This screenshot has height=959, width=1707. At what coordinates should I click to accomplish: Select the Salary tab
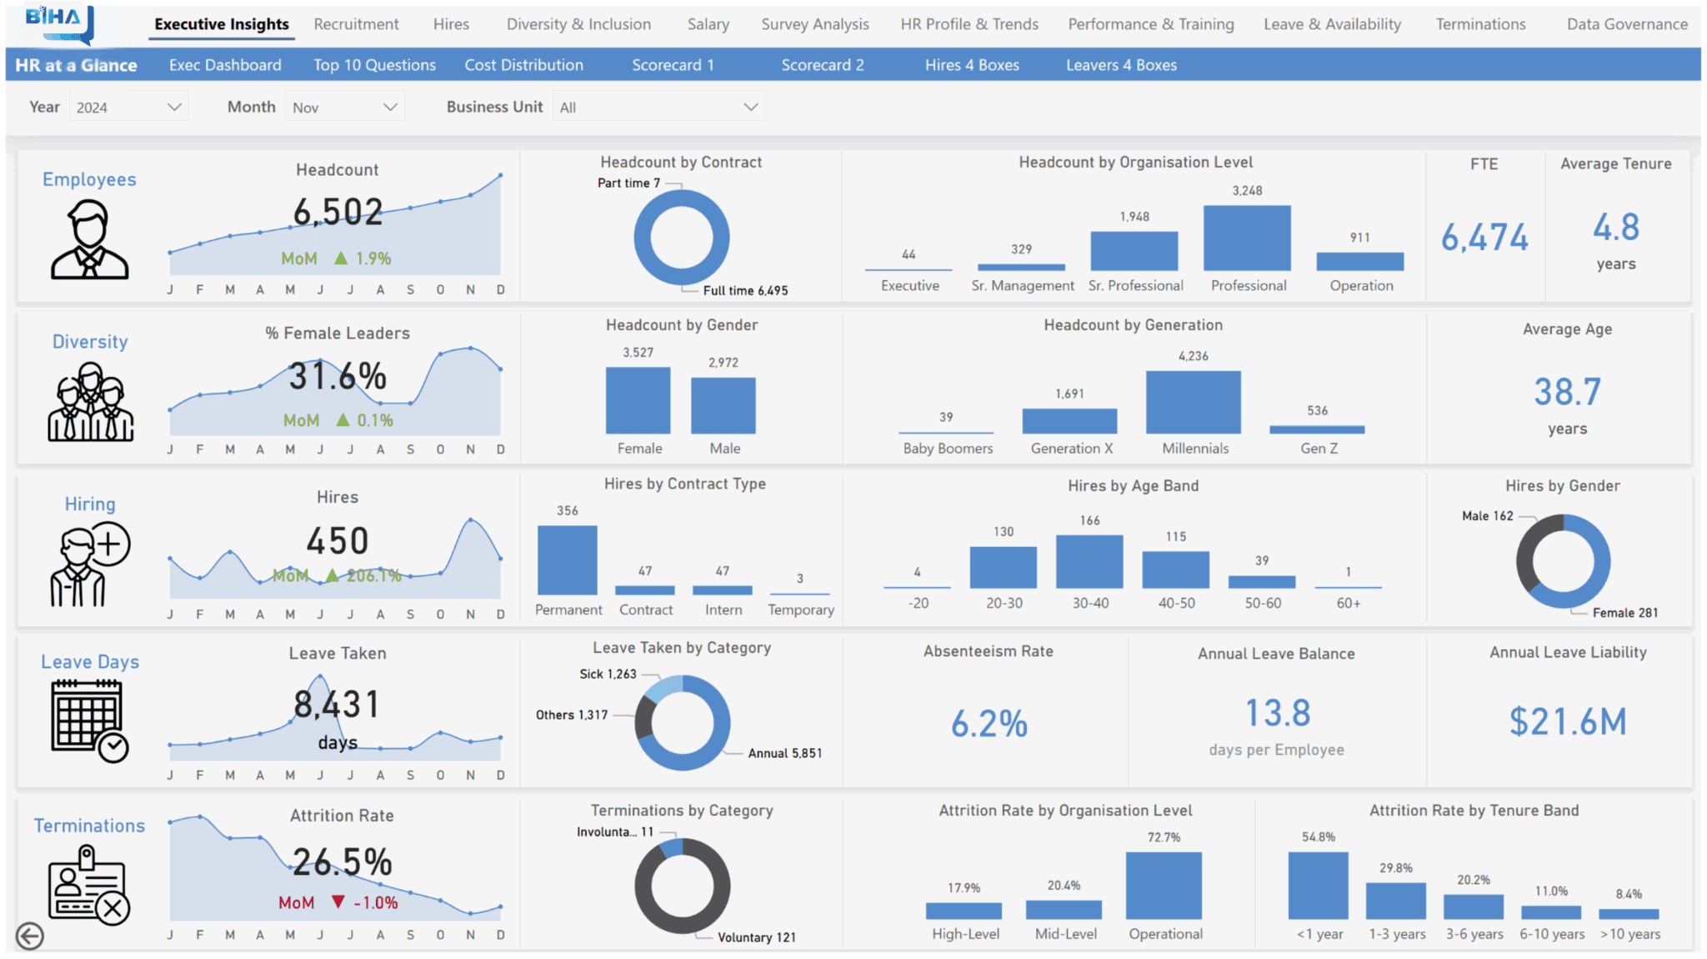point(708,24)
